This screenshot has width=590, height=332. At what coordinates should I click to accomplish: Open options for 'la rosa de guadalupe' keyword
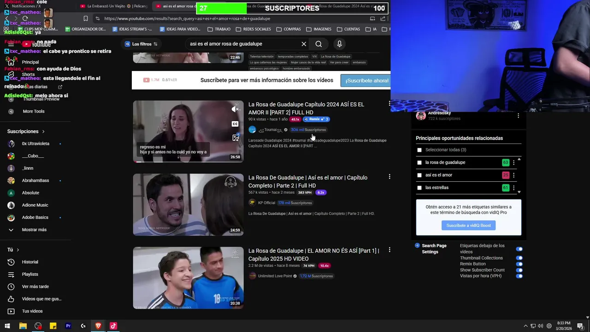514,163
